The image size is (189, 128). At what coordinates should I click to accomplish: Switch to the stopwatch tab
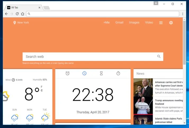tap(118, 73)
